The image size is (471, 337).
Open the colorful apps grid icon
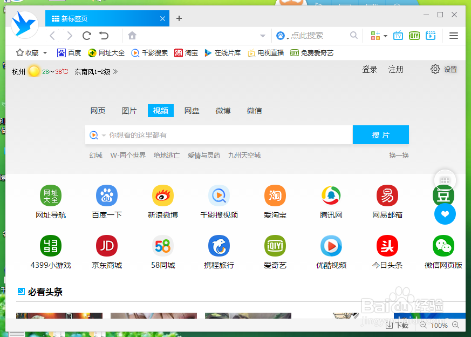click(375, 36)
